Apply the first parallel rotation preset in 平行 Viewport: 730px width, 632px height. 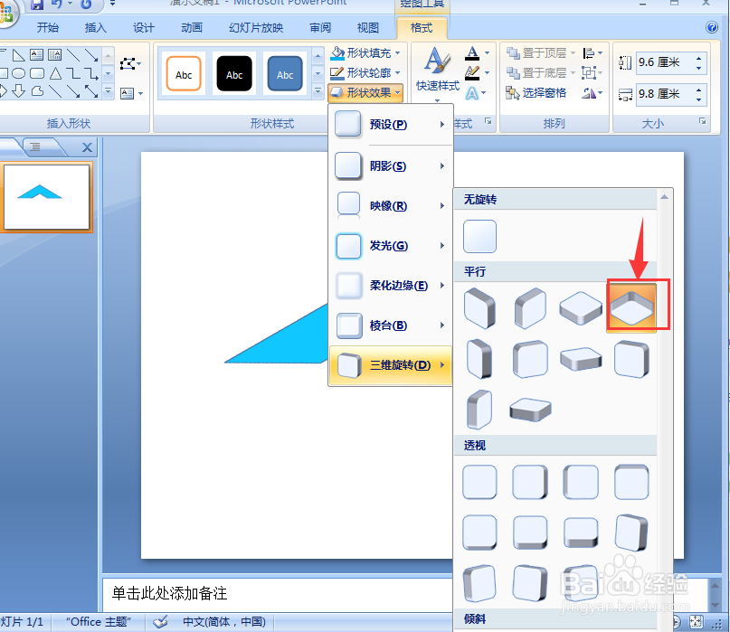(x=479, y=307)
